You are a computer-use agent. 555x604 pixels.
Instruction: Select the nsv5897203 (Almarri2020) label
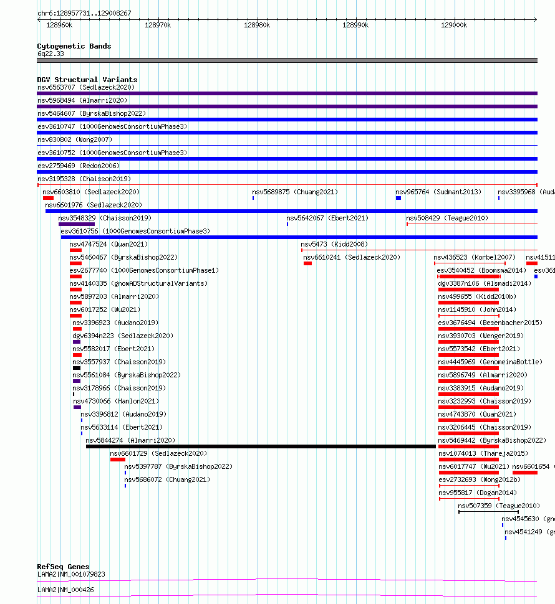[114, 297]
